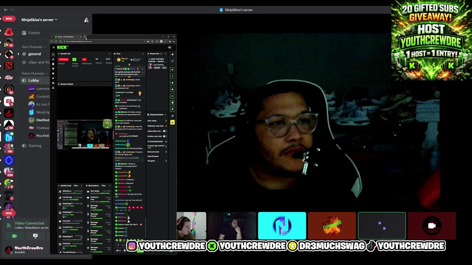Select the Stream - Kick Dashboard browser tab
472x265 pixels.
[68, 37]
